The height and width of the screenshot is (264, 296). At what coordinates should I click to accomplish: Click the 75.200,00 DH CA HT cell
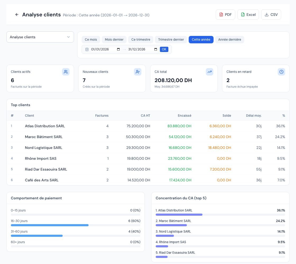[138, 126]
